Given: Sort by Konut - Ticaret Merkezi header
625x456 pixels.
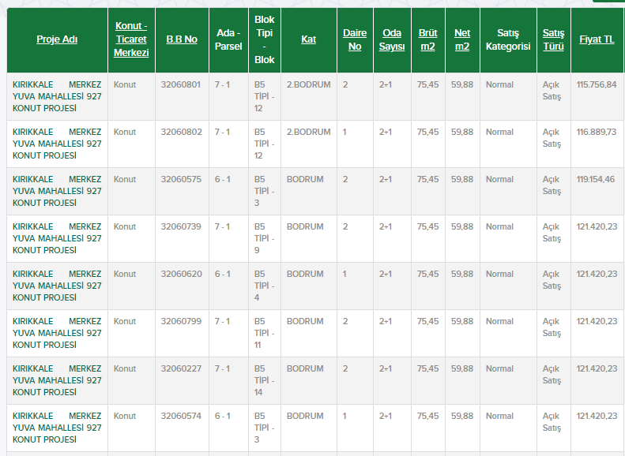Looking at the screenshot, I should [131, 39].
